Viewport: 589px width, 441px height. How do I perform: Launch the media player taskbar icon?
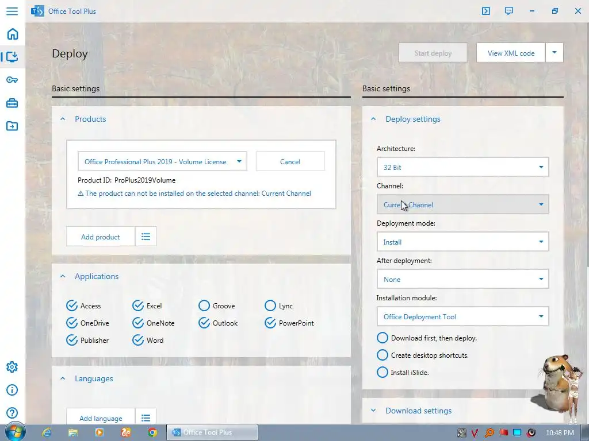(100, 432)
